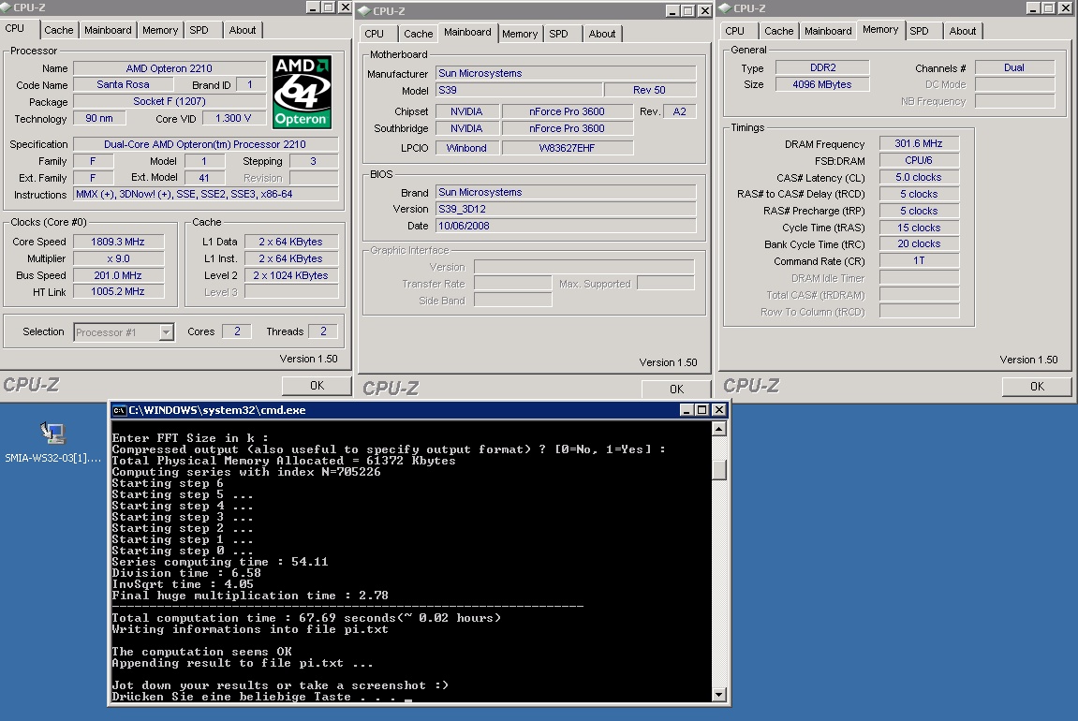Click the Instructions field listing MMX, SSE
The height and width of the screenshot is (721, 1078).
click(205, 195)
